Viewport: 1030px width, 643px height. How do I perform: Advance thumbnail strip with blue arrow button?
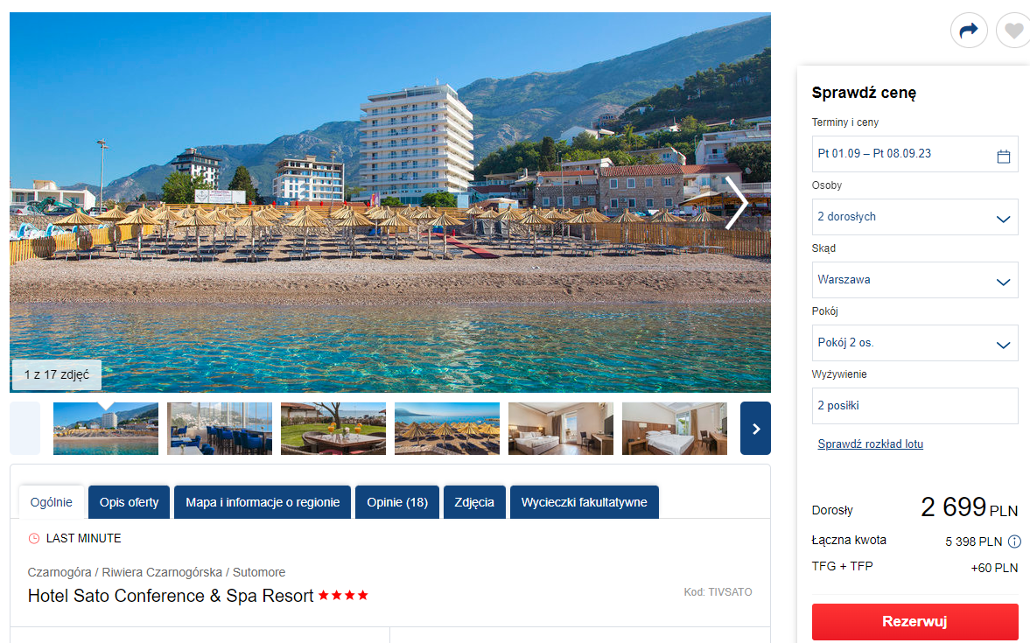[x=755, y=428]
